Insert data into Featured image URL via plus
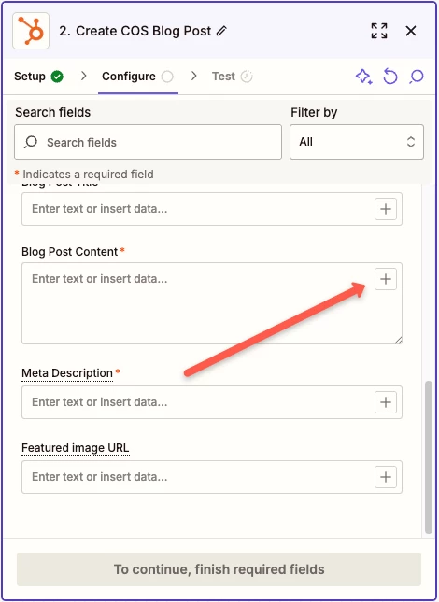 tap(386, 477)
